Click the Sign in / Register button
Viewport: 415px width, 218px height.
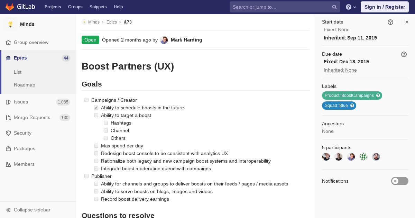coord(385,7)
